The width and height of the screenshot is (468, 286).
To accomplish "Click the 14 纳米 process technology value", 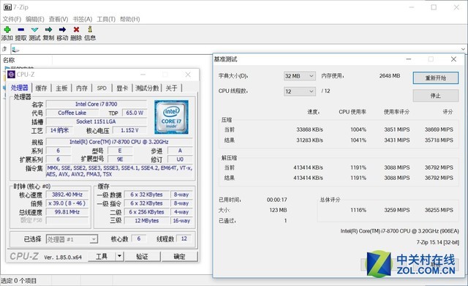I will 59,130.
